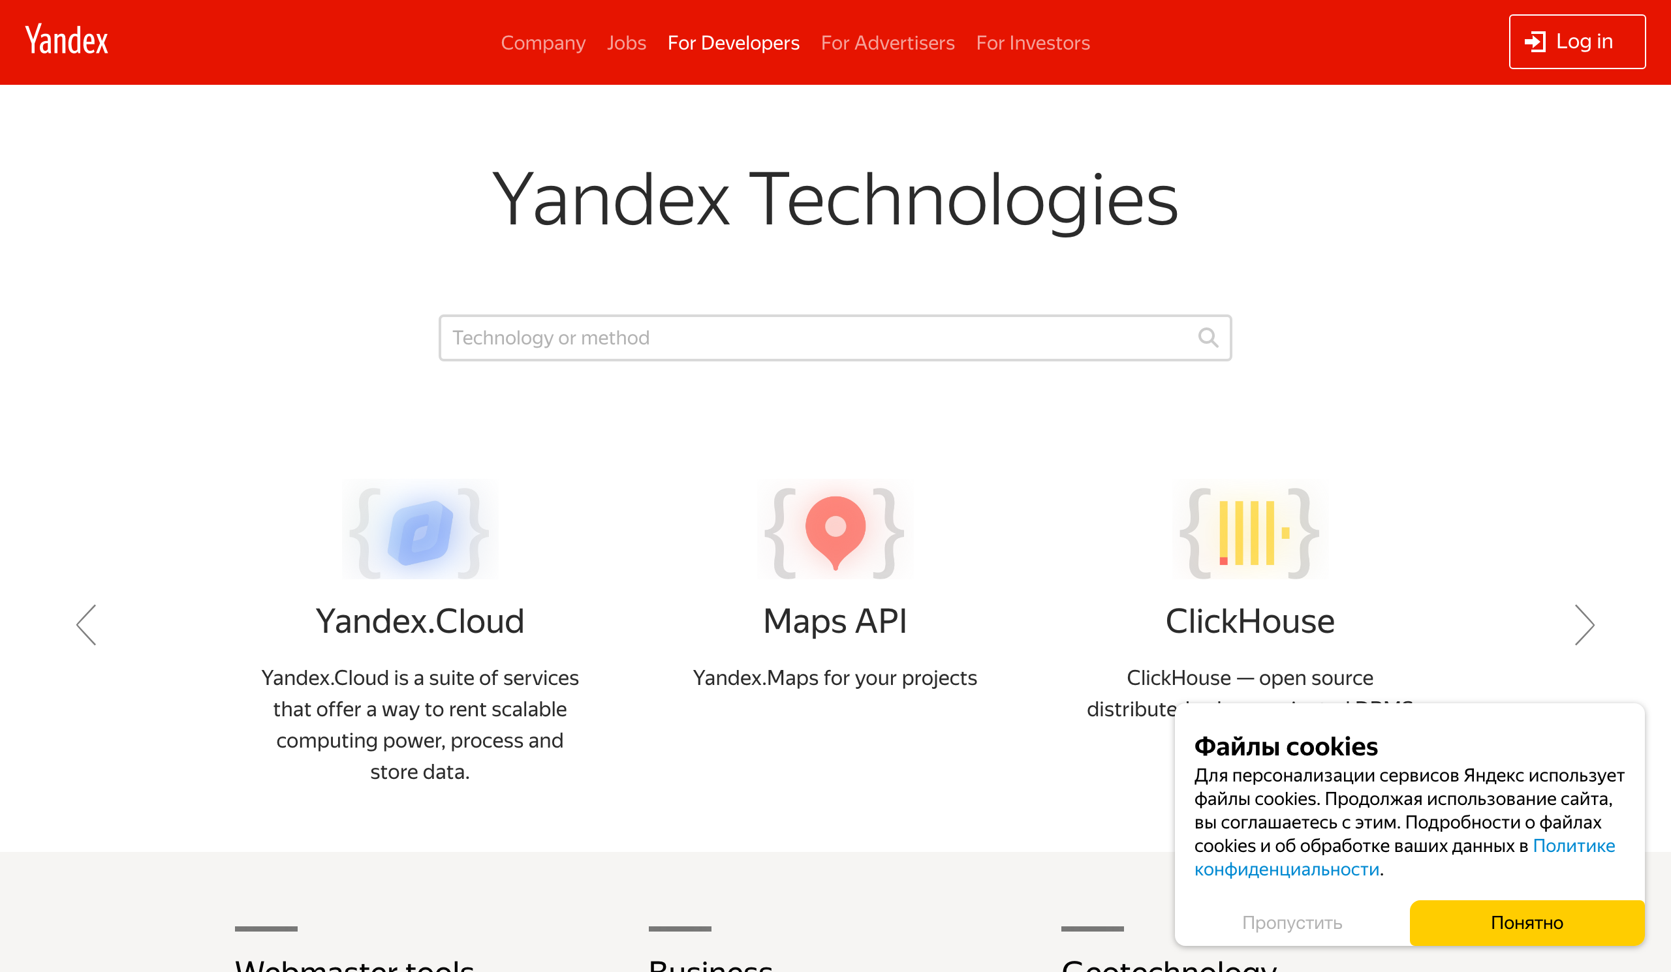Click the left carousel arrow icon
This screenshot has width=1671, height=972.
click(x=88, y=625)
